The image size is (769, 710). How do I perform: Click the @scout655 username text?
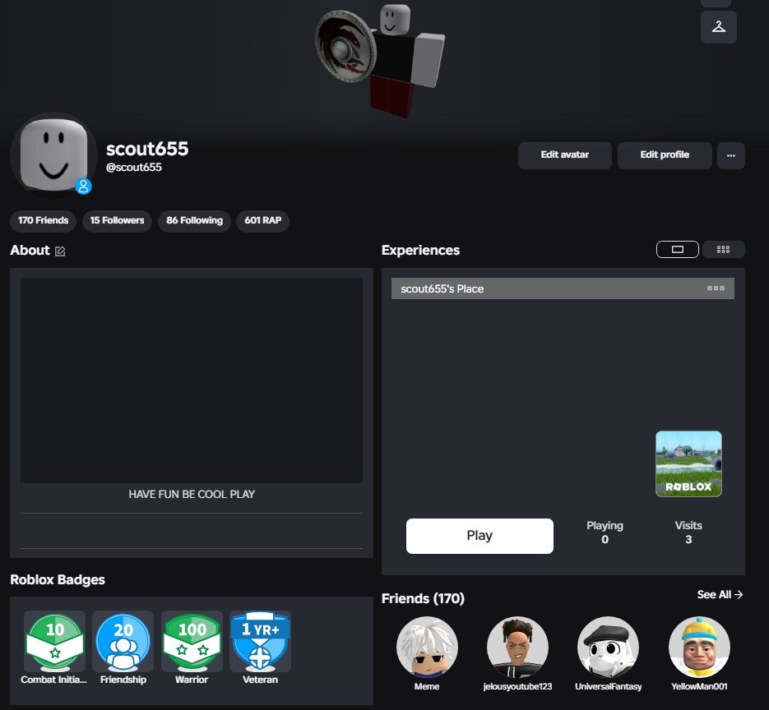click(x=134, y=167)
